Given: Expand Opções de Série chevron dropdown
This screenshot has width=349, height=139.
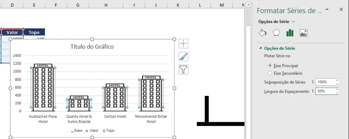Looking at the screenshot, I should [293, 22].
